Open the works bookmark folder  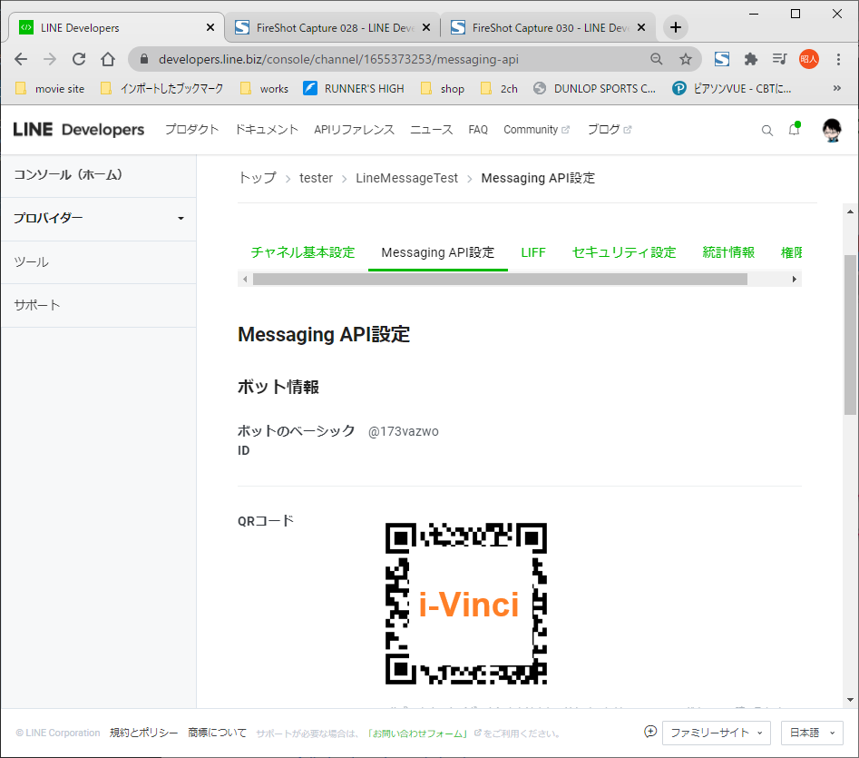[264, 88]
